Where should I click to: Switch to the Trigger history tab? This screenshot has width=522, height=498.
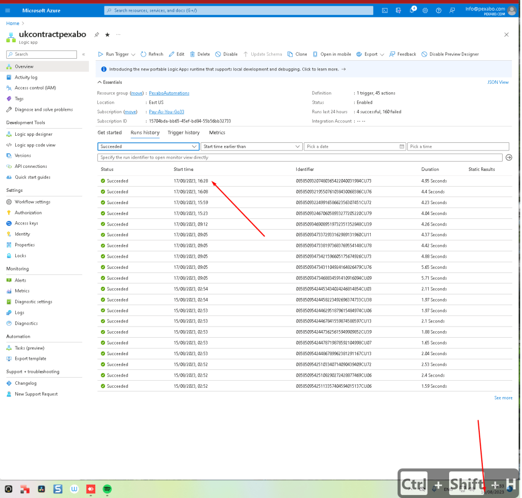click(x=184, y=133)
